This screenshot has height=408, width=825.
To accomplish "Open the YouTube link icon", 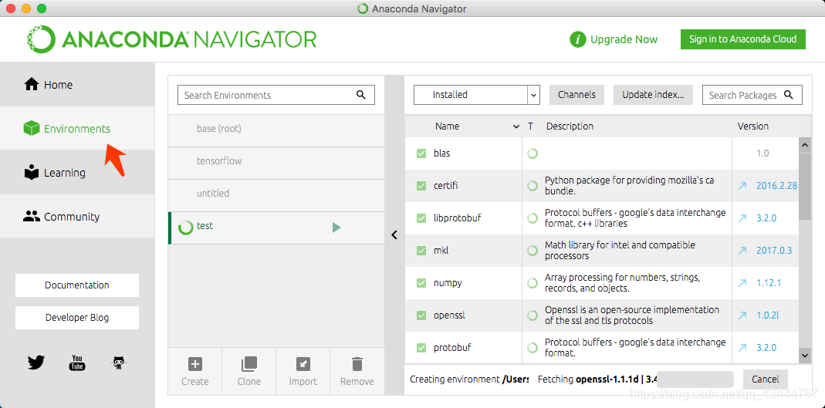I will coord(77,362).
